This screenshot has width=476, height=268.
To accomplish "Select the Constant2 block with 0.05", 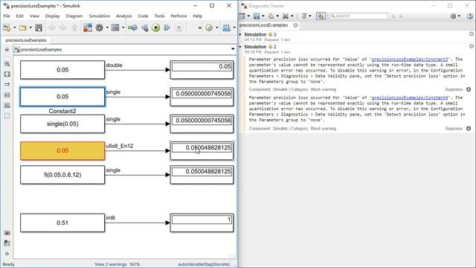I will (x=62, y=97).
